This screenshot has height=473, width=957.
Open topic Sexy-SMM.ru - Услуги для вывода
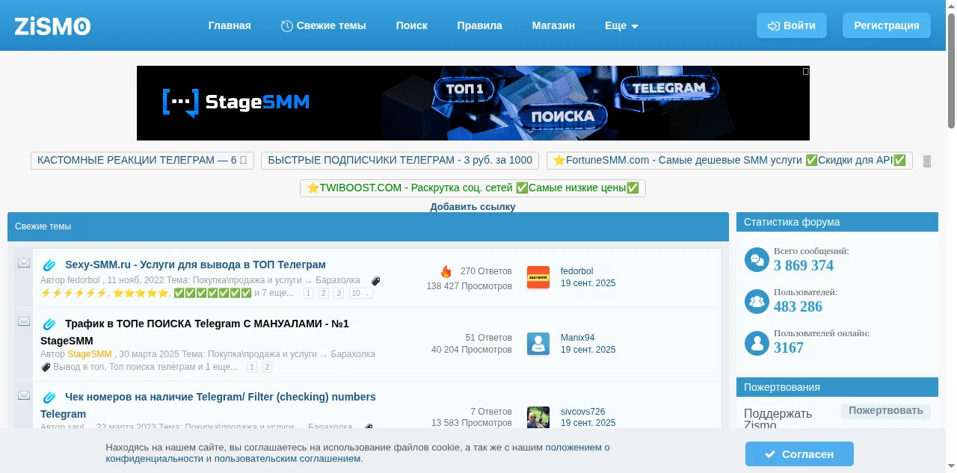point(195,265)
